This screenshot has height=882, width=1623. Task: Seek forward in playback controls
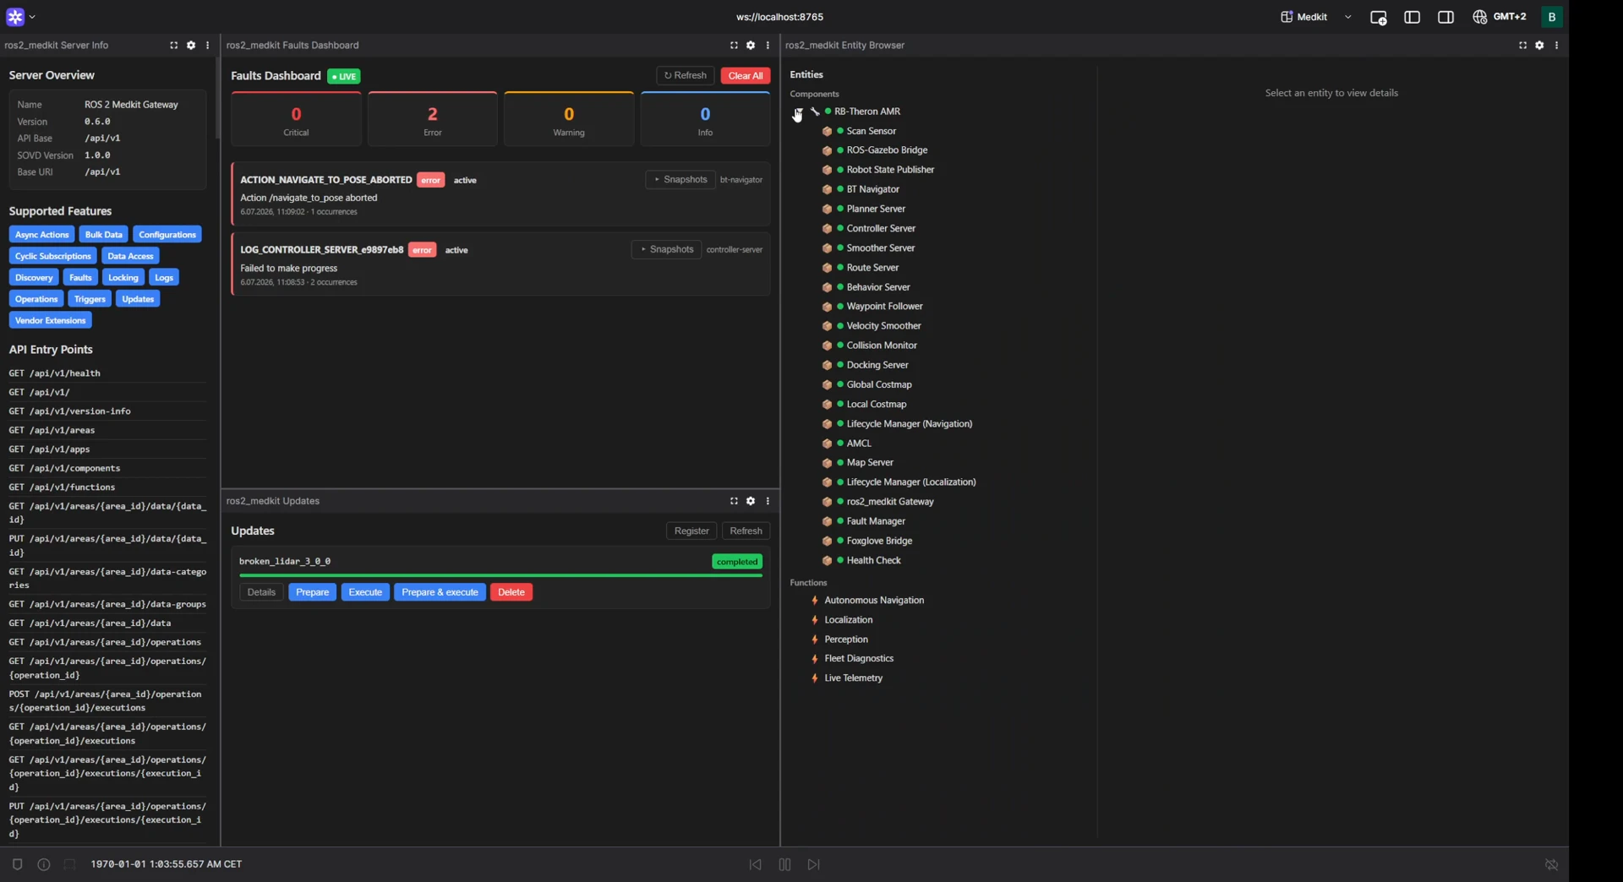[x=814, y=864]
